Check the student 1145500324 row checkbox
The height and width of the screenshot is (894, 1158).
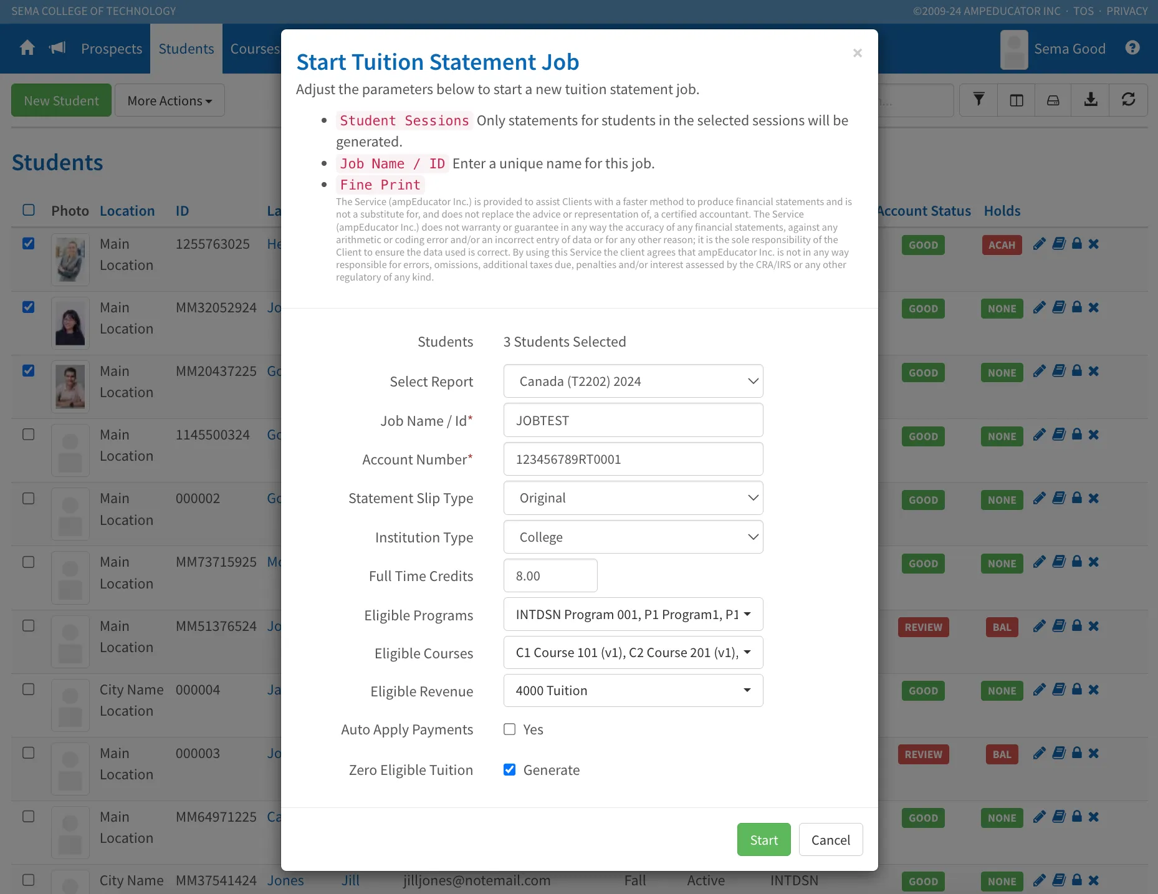point(29,435)
